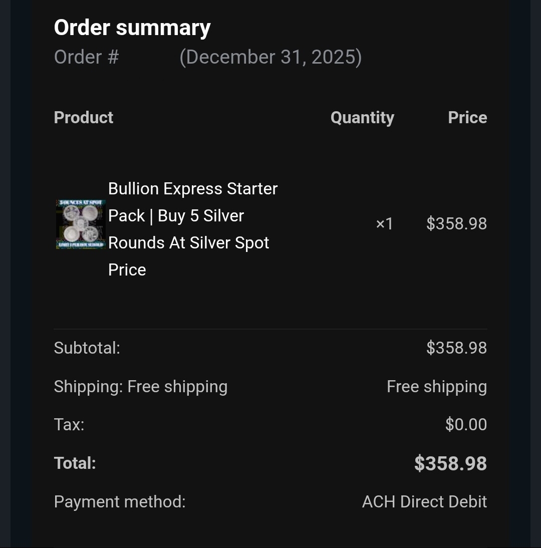Click the bold Total label
Image resolution: width=541 pixels, height=548 pixels.
click(x=75, y=463)
